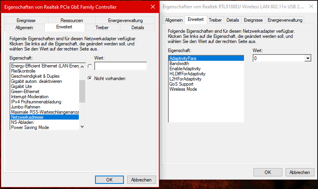The image size is (318, 189).
Task: Select Energy-Efficient Ethernet property
Action: pyautogui.click(x=45, y=66)
